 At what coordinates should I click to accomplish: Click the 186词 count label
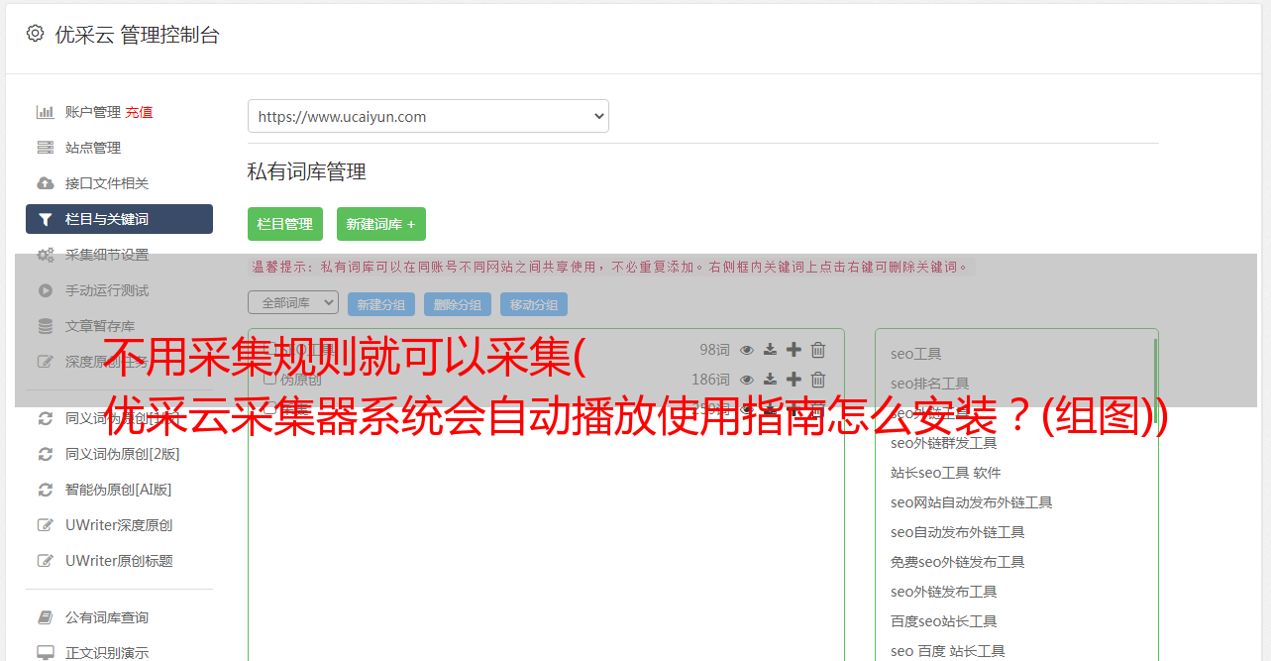click(x=710, y=380)
